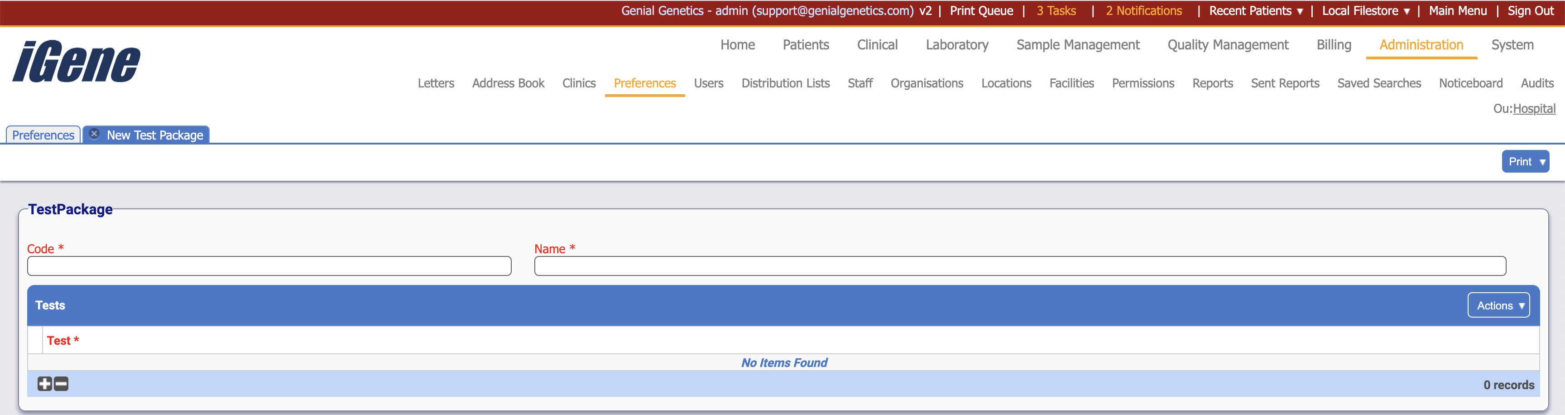Viewport: 1565px width, 415px height.
Task: Open the Users submenu item
Action: click(708, 83)
